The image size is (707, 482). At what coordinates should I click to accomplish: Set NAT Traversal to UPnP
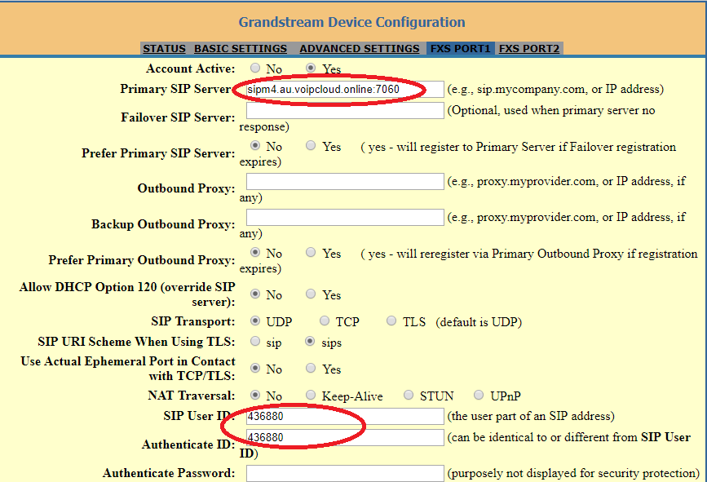click(x=479, y=396)
